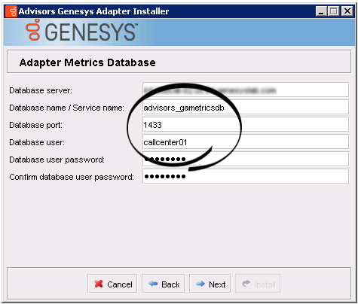Screen dimensions: 358x304
Task: Click the Database name / Service name field
Action: pos(246,108)
